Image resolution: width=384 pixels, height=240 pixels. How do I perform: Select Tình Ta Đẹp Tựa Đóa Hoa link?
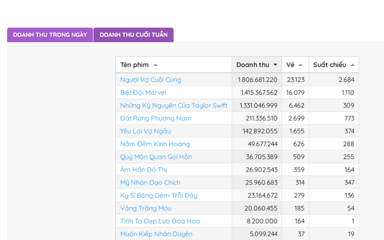[160, 221]
